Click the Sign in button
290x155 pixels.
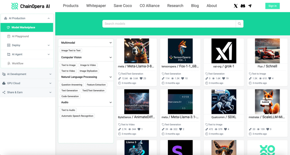click(x=272, y=6)
